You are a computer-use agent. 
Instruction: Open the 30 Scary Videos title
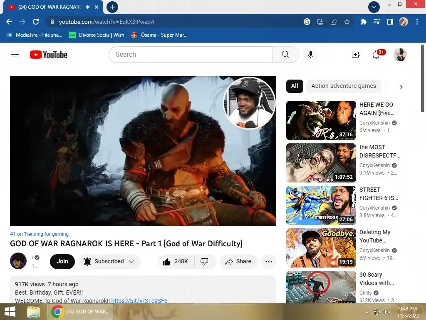(x=376, y=279)
